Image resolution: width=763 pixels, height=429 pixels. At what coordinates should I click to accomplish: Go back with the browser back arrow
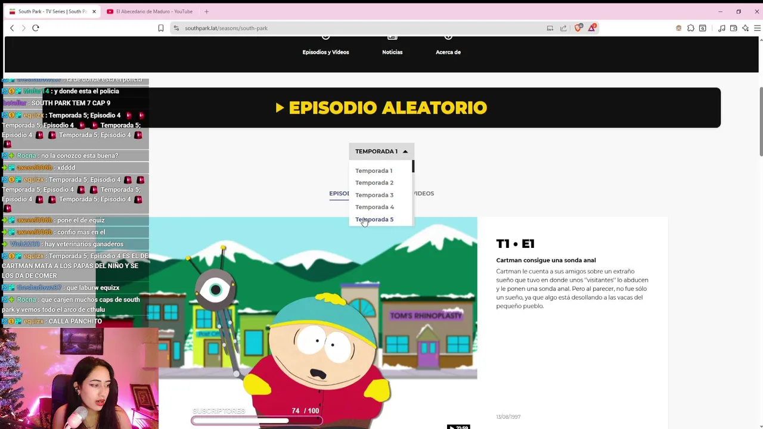12,28
